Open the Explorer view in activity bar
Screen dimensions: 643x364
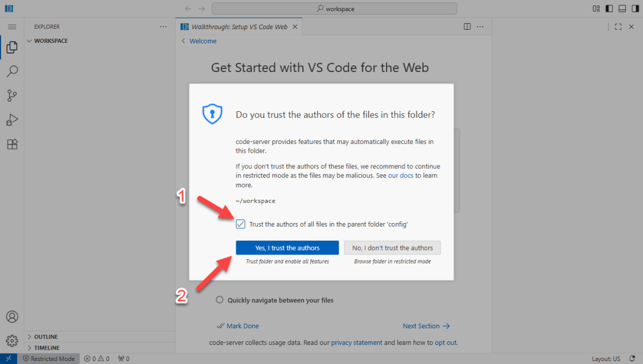coord(12,48)
